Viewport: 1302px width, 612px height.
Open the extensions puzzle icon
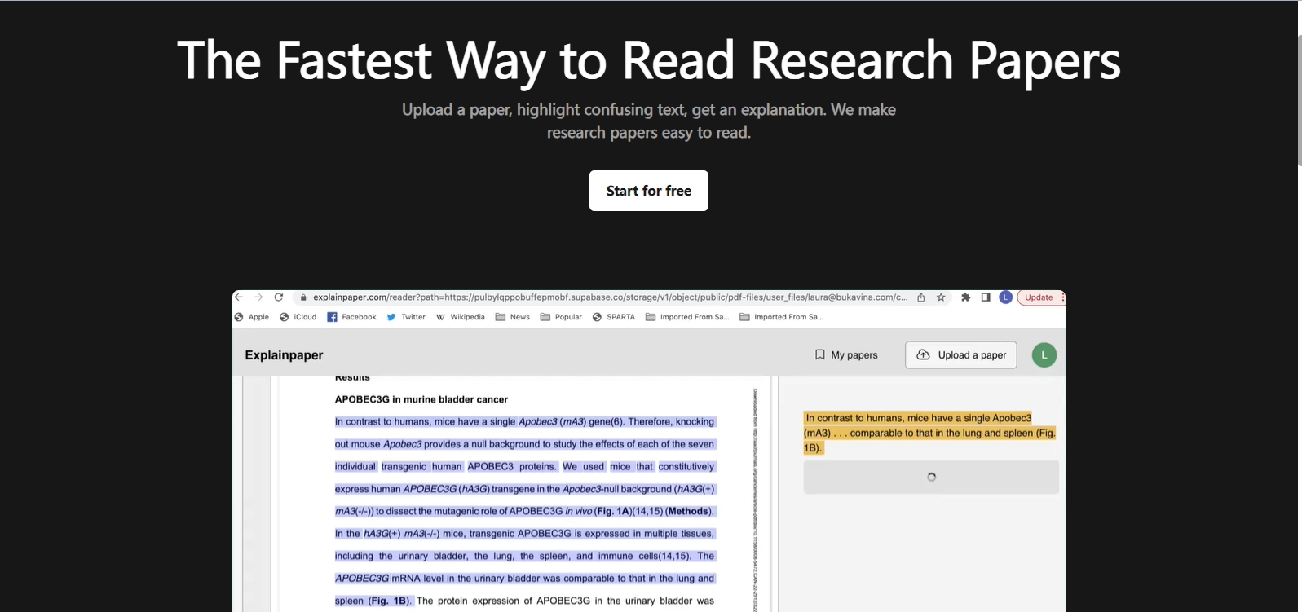[x=965, y=297]
